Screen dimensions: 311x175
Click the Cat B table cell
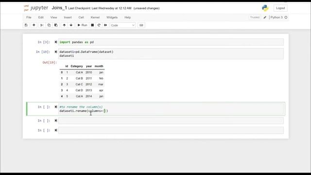click(x=79, y=78)
